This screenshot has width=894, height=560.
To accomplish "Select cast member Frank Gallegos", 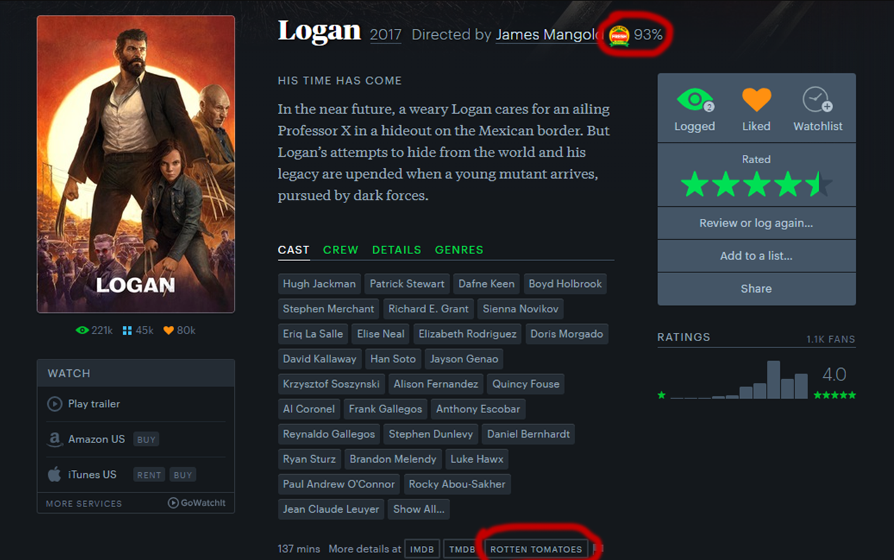I will [x=385, y=409].
